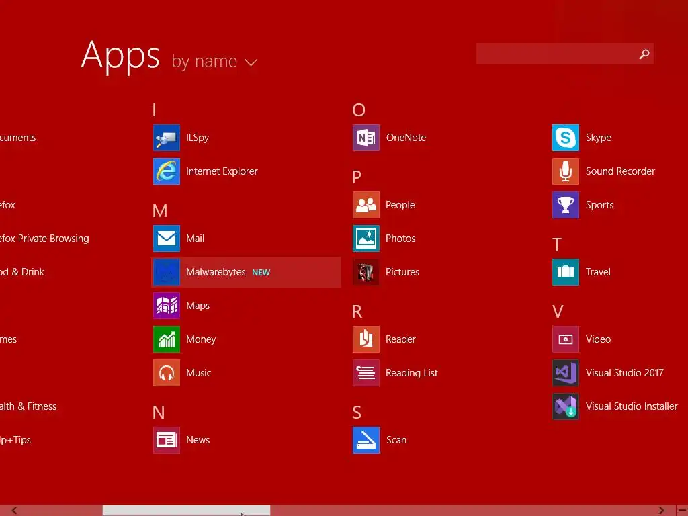Click the 'OneNote' label text
The height and width of the screenshot is (516, 688).
pos(406,138)
